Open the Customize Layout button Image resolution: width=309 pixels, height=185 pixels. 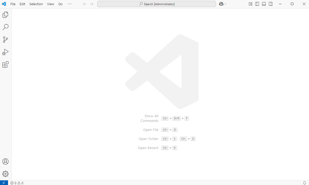(x=250, y=4)
